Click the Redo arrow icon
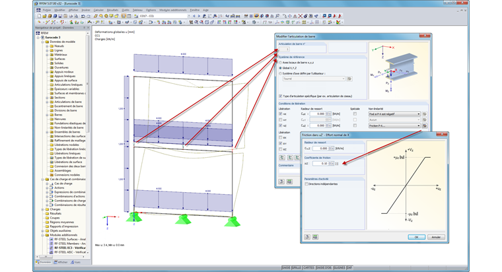The width and height of the screenshot is (502, 272). [x=89, y=16]
